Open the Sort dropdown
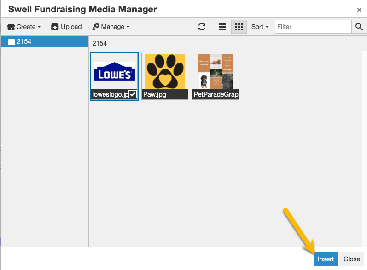Screen dimensions: 367x270 (x=260, y=27)
